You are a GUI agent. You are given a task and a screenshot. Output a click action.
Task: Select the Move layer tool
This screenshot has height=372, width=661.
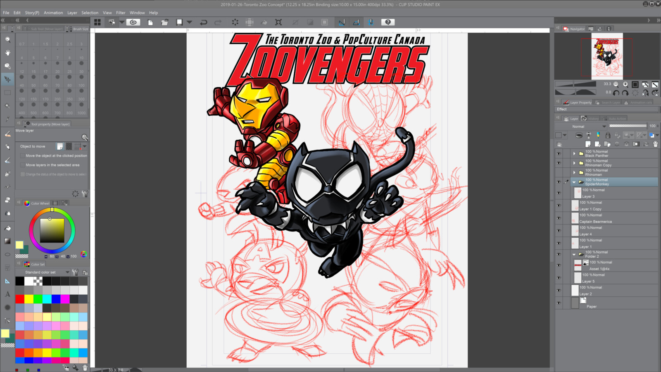click(7, 79)
